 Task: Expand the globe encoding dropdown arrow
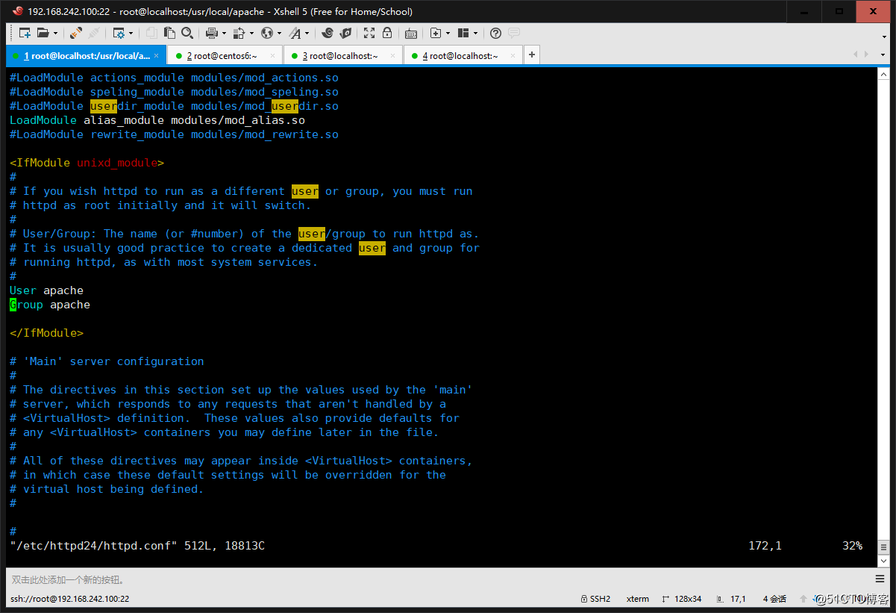click(x=280, y=33)
